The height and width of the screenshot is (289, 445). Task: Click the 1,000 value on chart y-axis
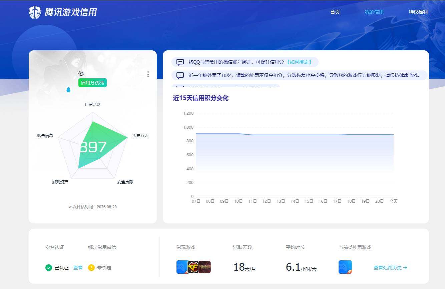(188, 127)
